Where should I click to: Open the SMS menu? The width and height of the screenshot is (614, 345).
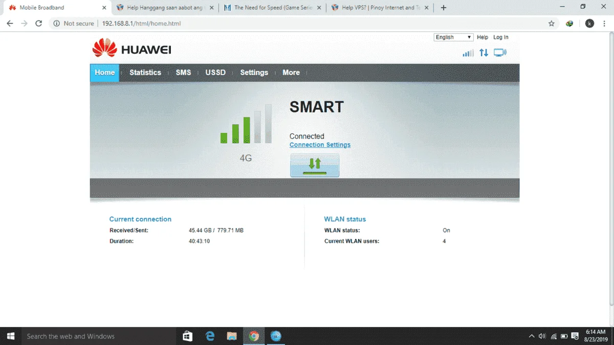click(183, 73)
